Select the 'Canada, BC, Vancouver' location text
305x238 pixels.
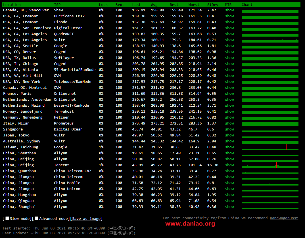tap(26, 10)
